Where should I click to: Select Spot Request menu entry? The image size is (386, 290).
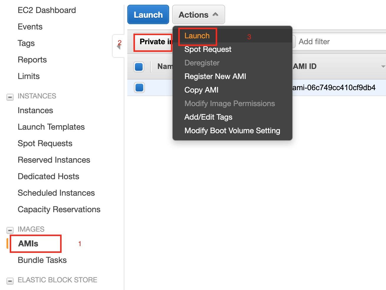[x=208, y=49]
